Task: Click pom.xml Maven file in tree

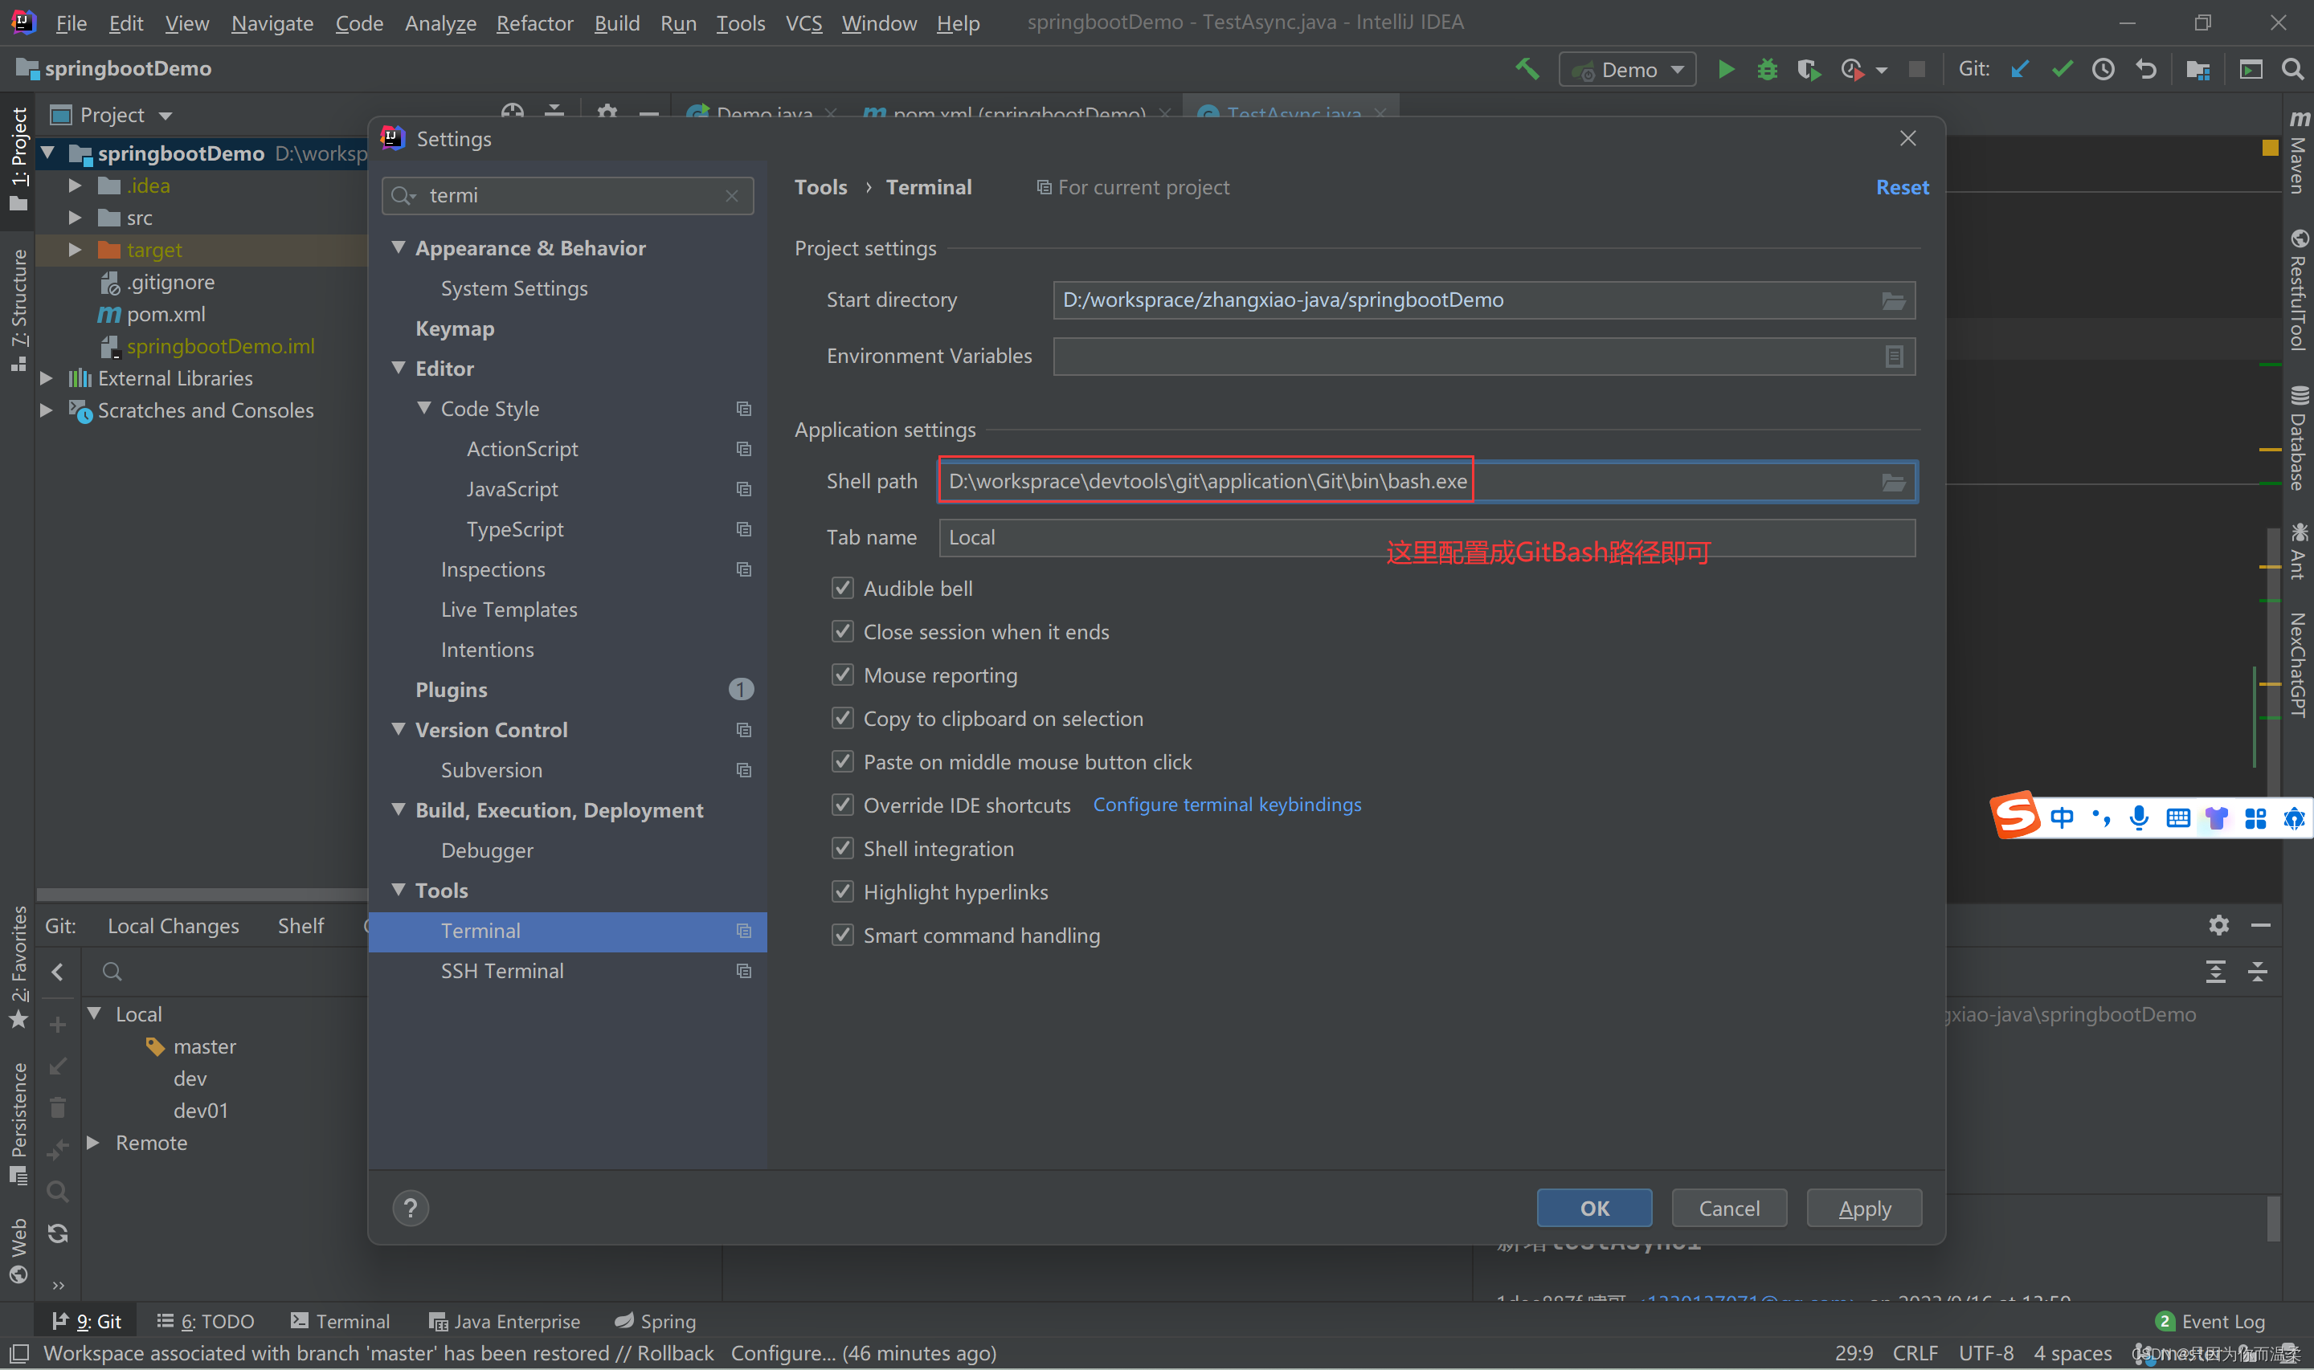Action: click(x=166, y=314)
